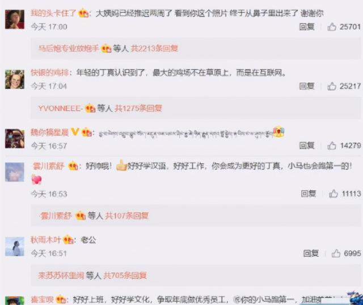Open username link 马后炮专业放炮手

click(69, 48)
